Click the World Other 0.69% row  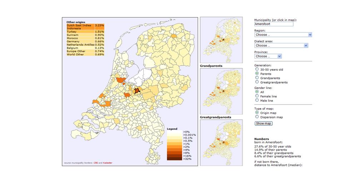[85, 54]
